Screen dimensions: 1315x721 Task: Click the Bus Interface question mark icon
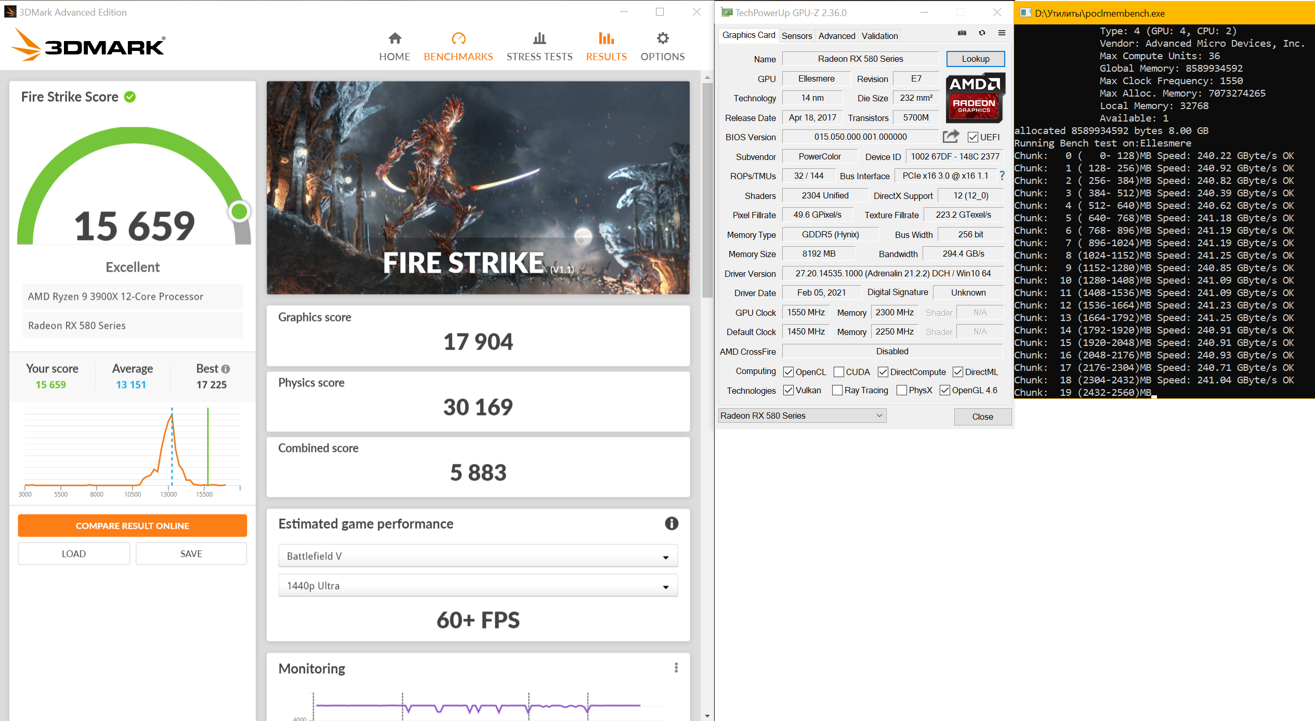tap(1002, 176)
